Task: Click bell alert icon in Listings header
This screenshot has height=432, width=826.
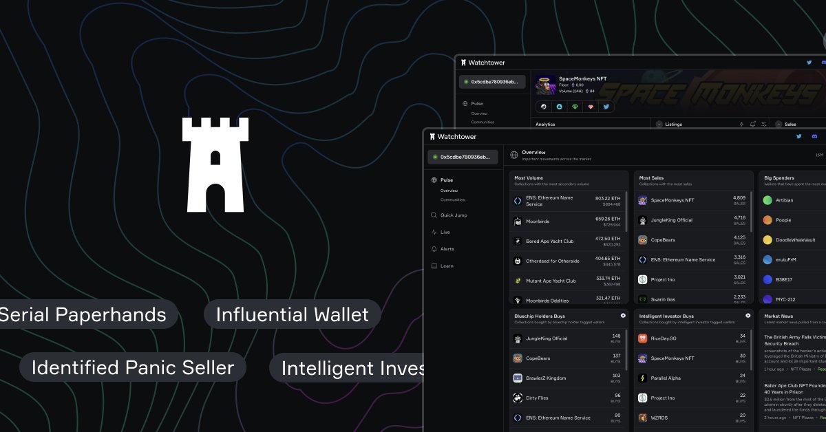Action: click(753, 125)
